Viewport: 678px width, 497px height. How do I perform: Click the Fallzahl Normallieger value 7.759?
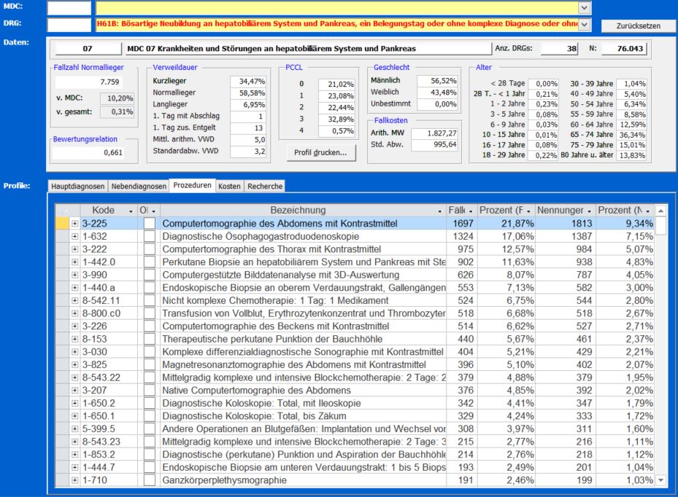pyautogui.click(x=88, y=82)
